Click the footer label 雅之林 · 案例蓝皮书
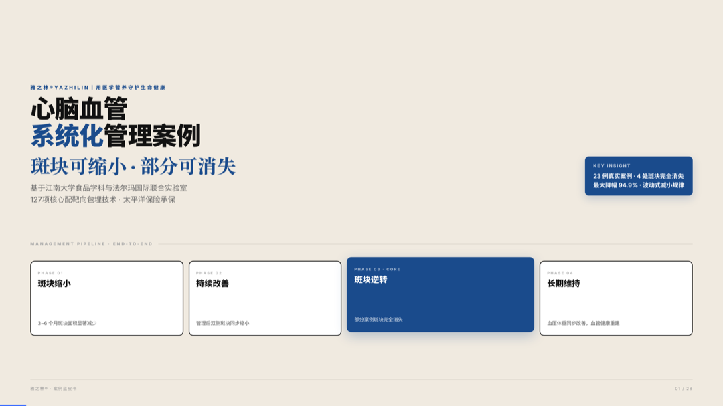This screenshot has width=723, height=406. pos(54,389)
